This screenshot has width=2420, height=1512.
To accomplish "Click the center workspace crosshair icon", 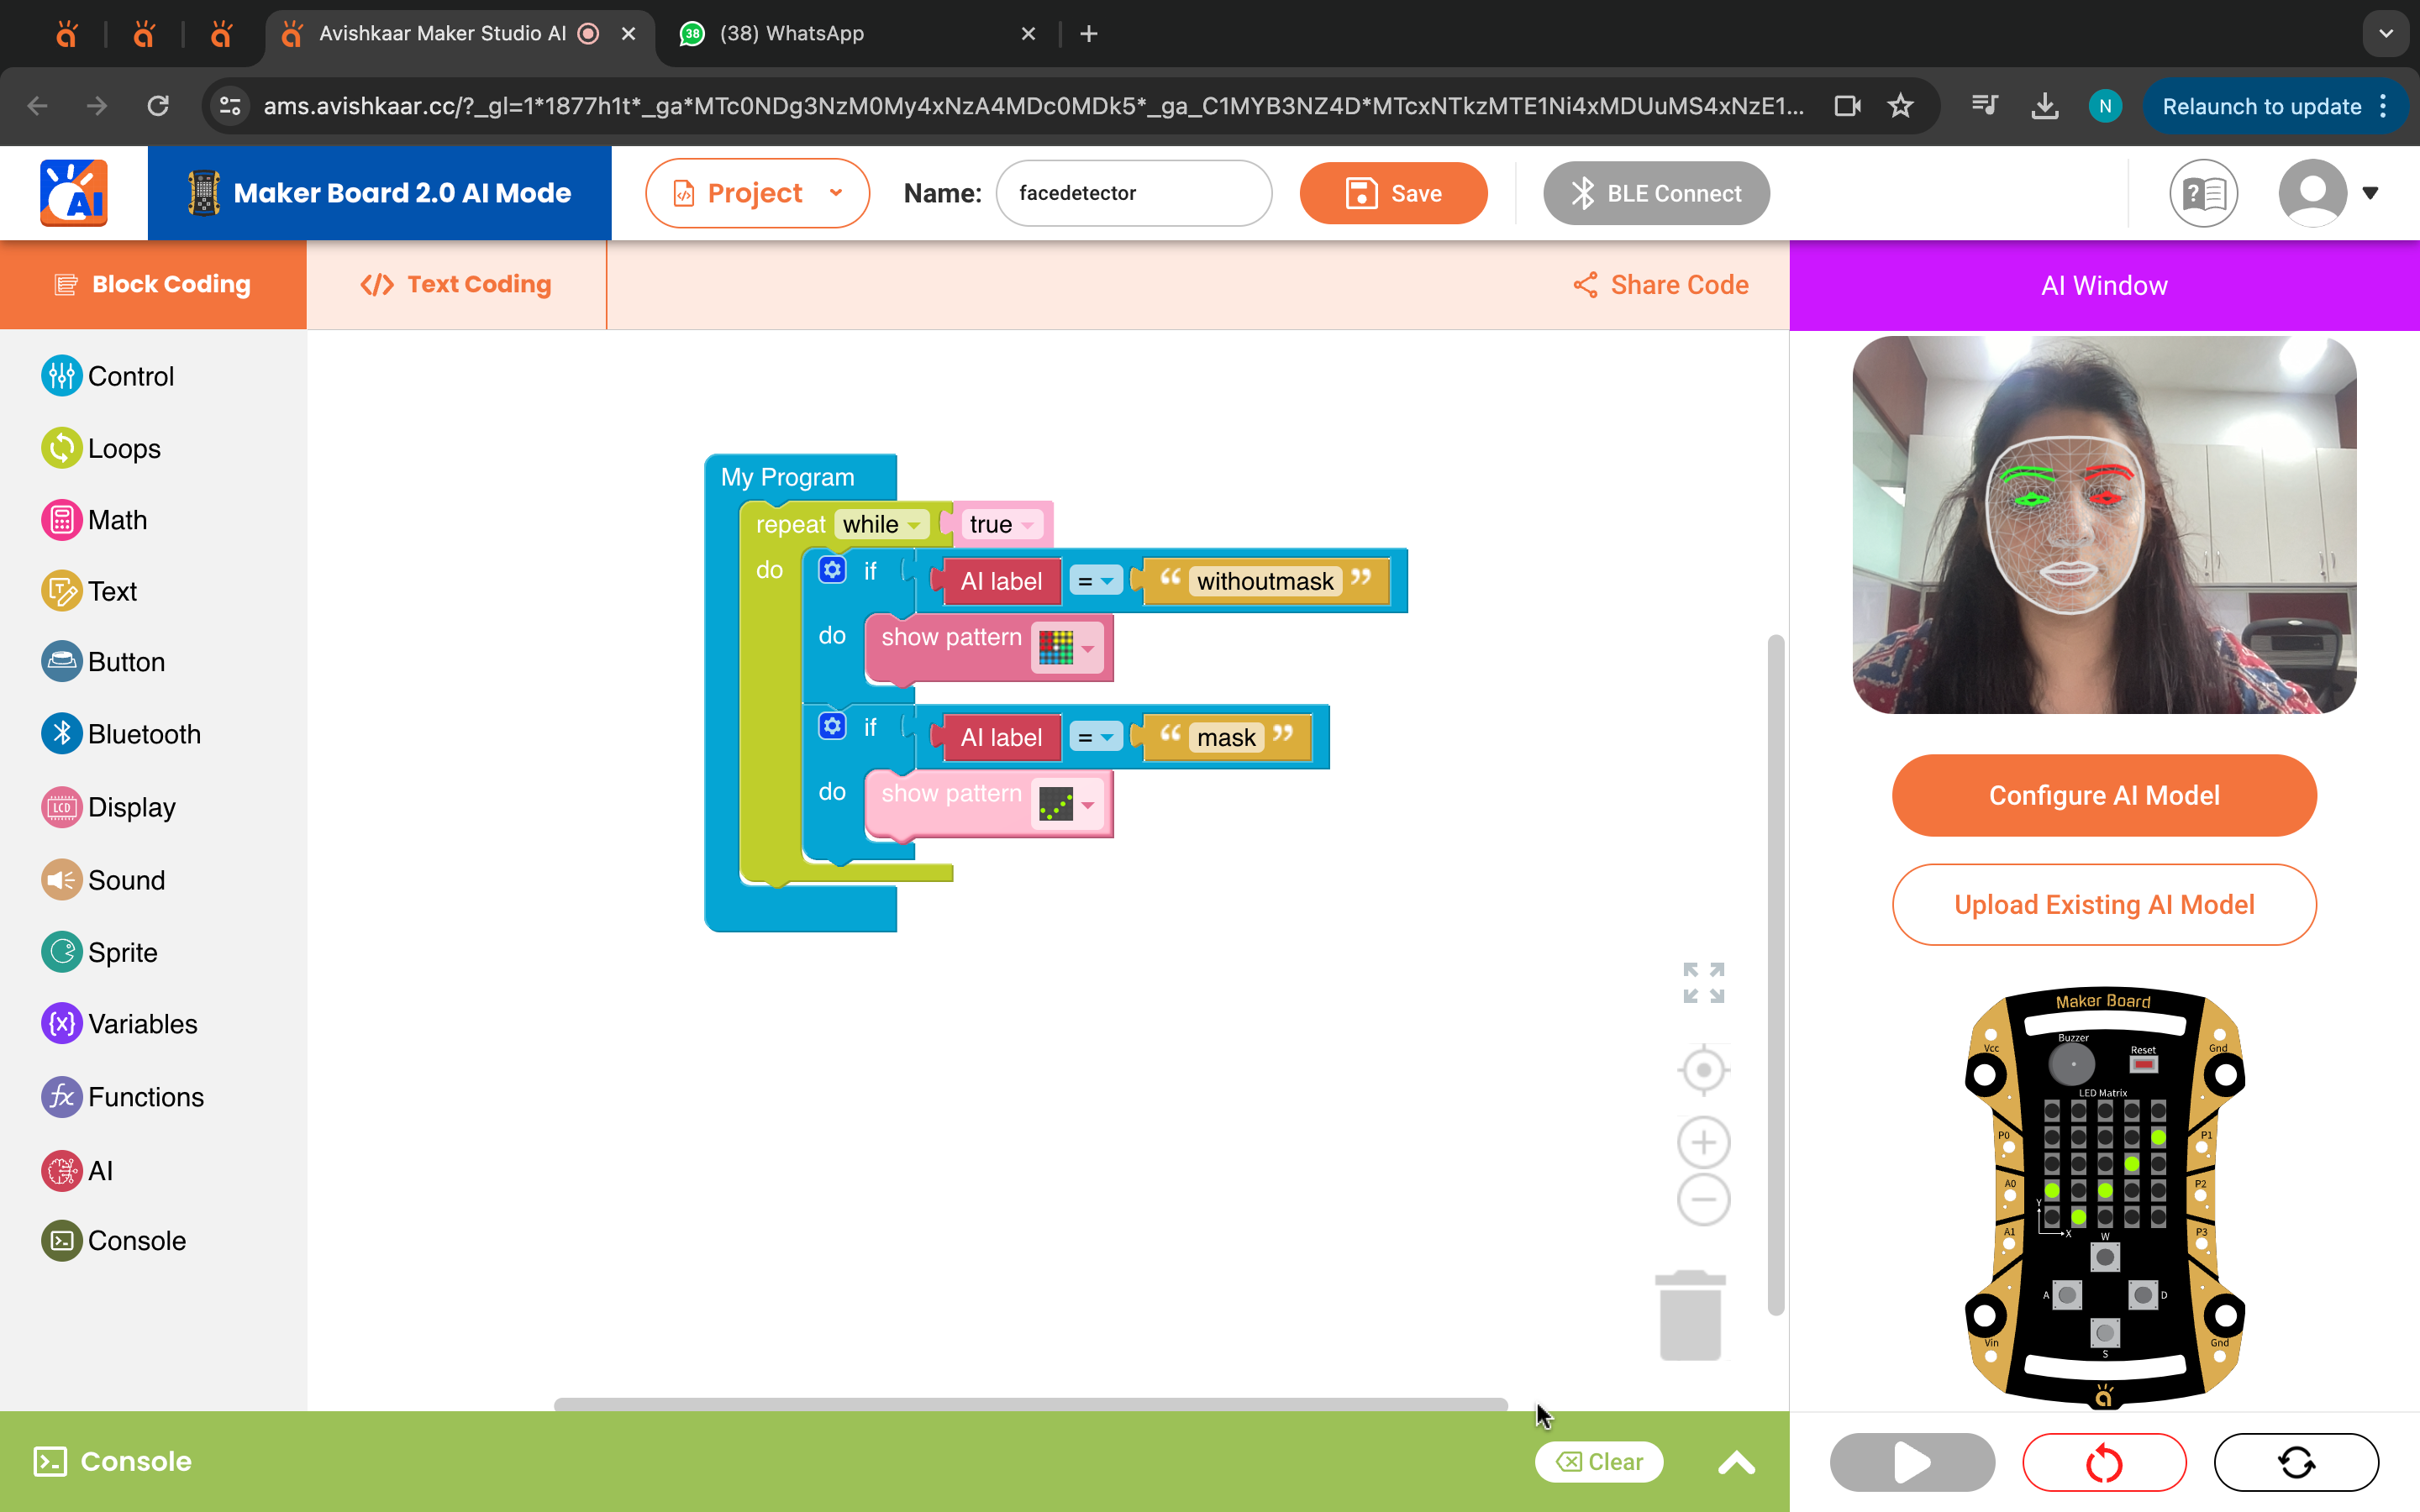I will point(1702,1069).
